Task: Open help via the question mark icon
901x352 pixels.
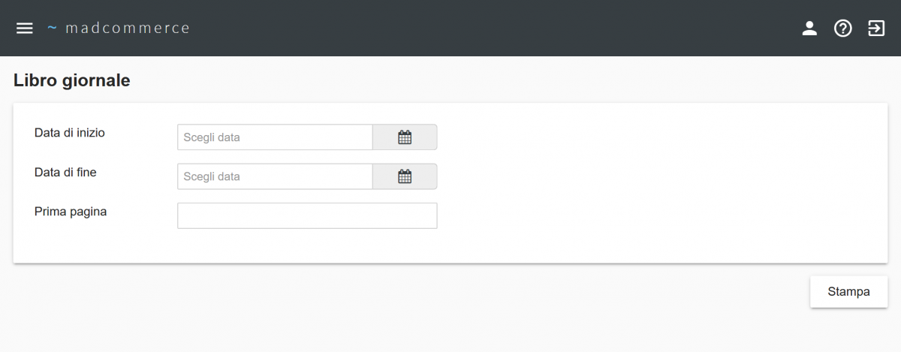Action: coord(843,29)
